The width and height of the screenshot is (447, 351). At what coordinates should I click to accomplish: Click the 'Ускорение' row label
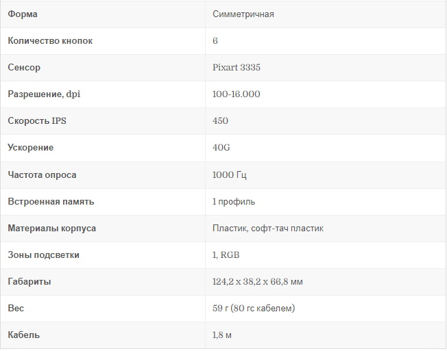(30, 148)
